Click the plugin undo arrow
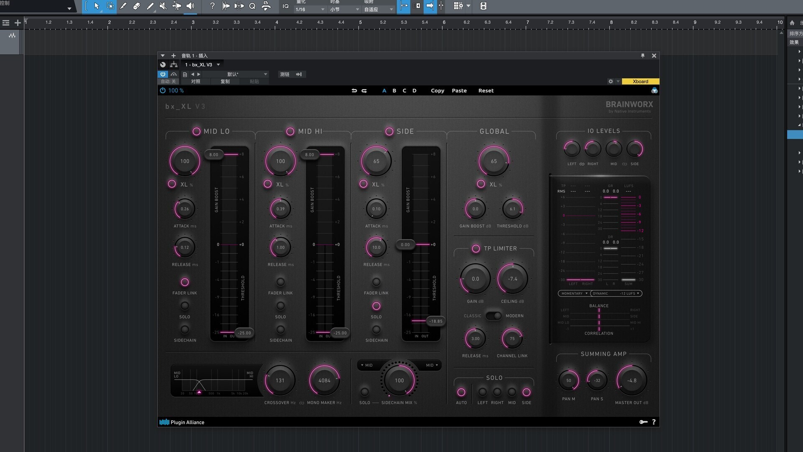 [x=354, y=90]
